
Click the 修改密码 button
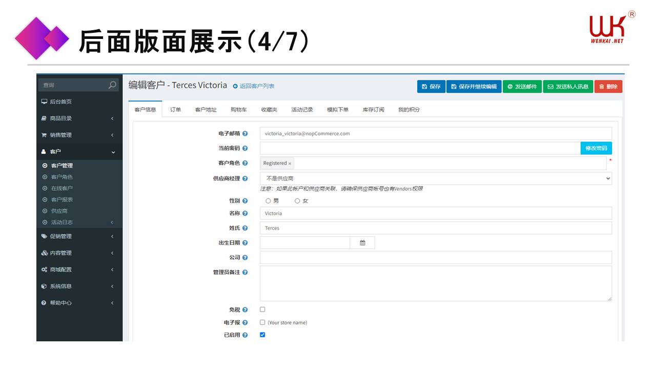(x=596, y=148)
